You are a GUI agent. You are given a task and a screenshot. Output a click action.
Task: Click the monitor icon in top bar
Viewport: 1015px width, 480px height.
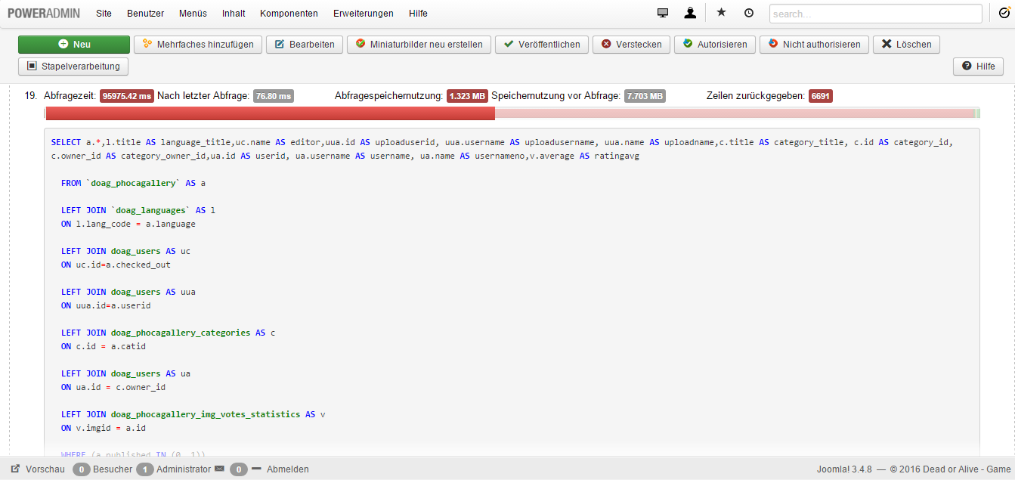pos(663,13)
